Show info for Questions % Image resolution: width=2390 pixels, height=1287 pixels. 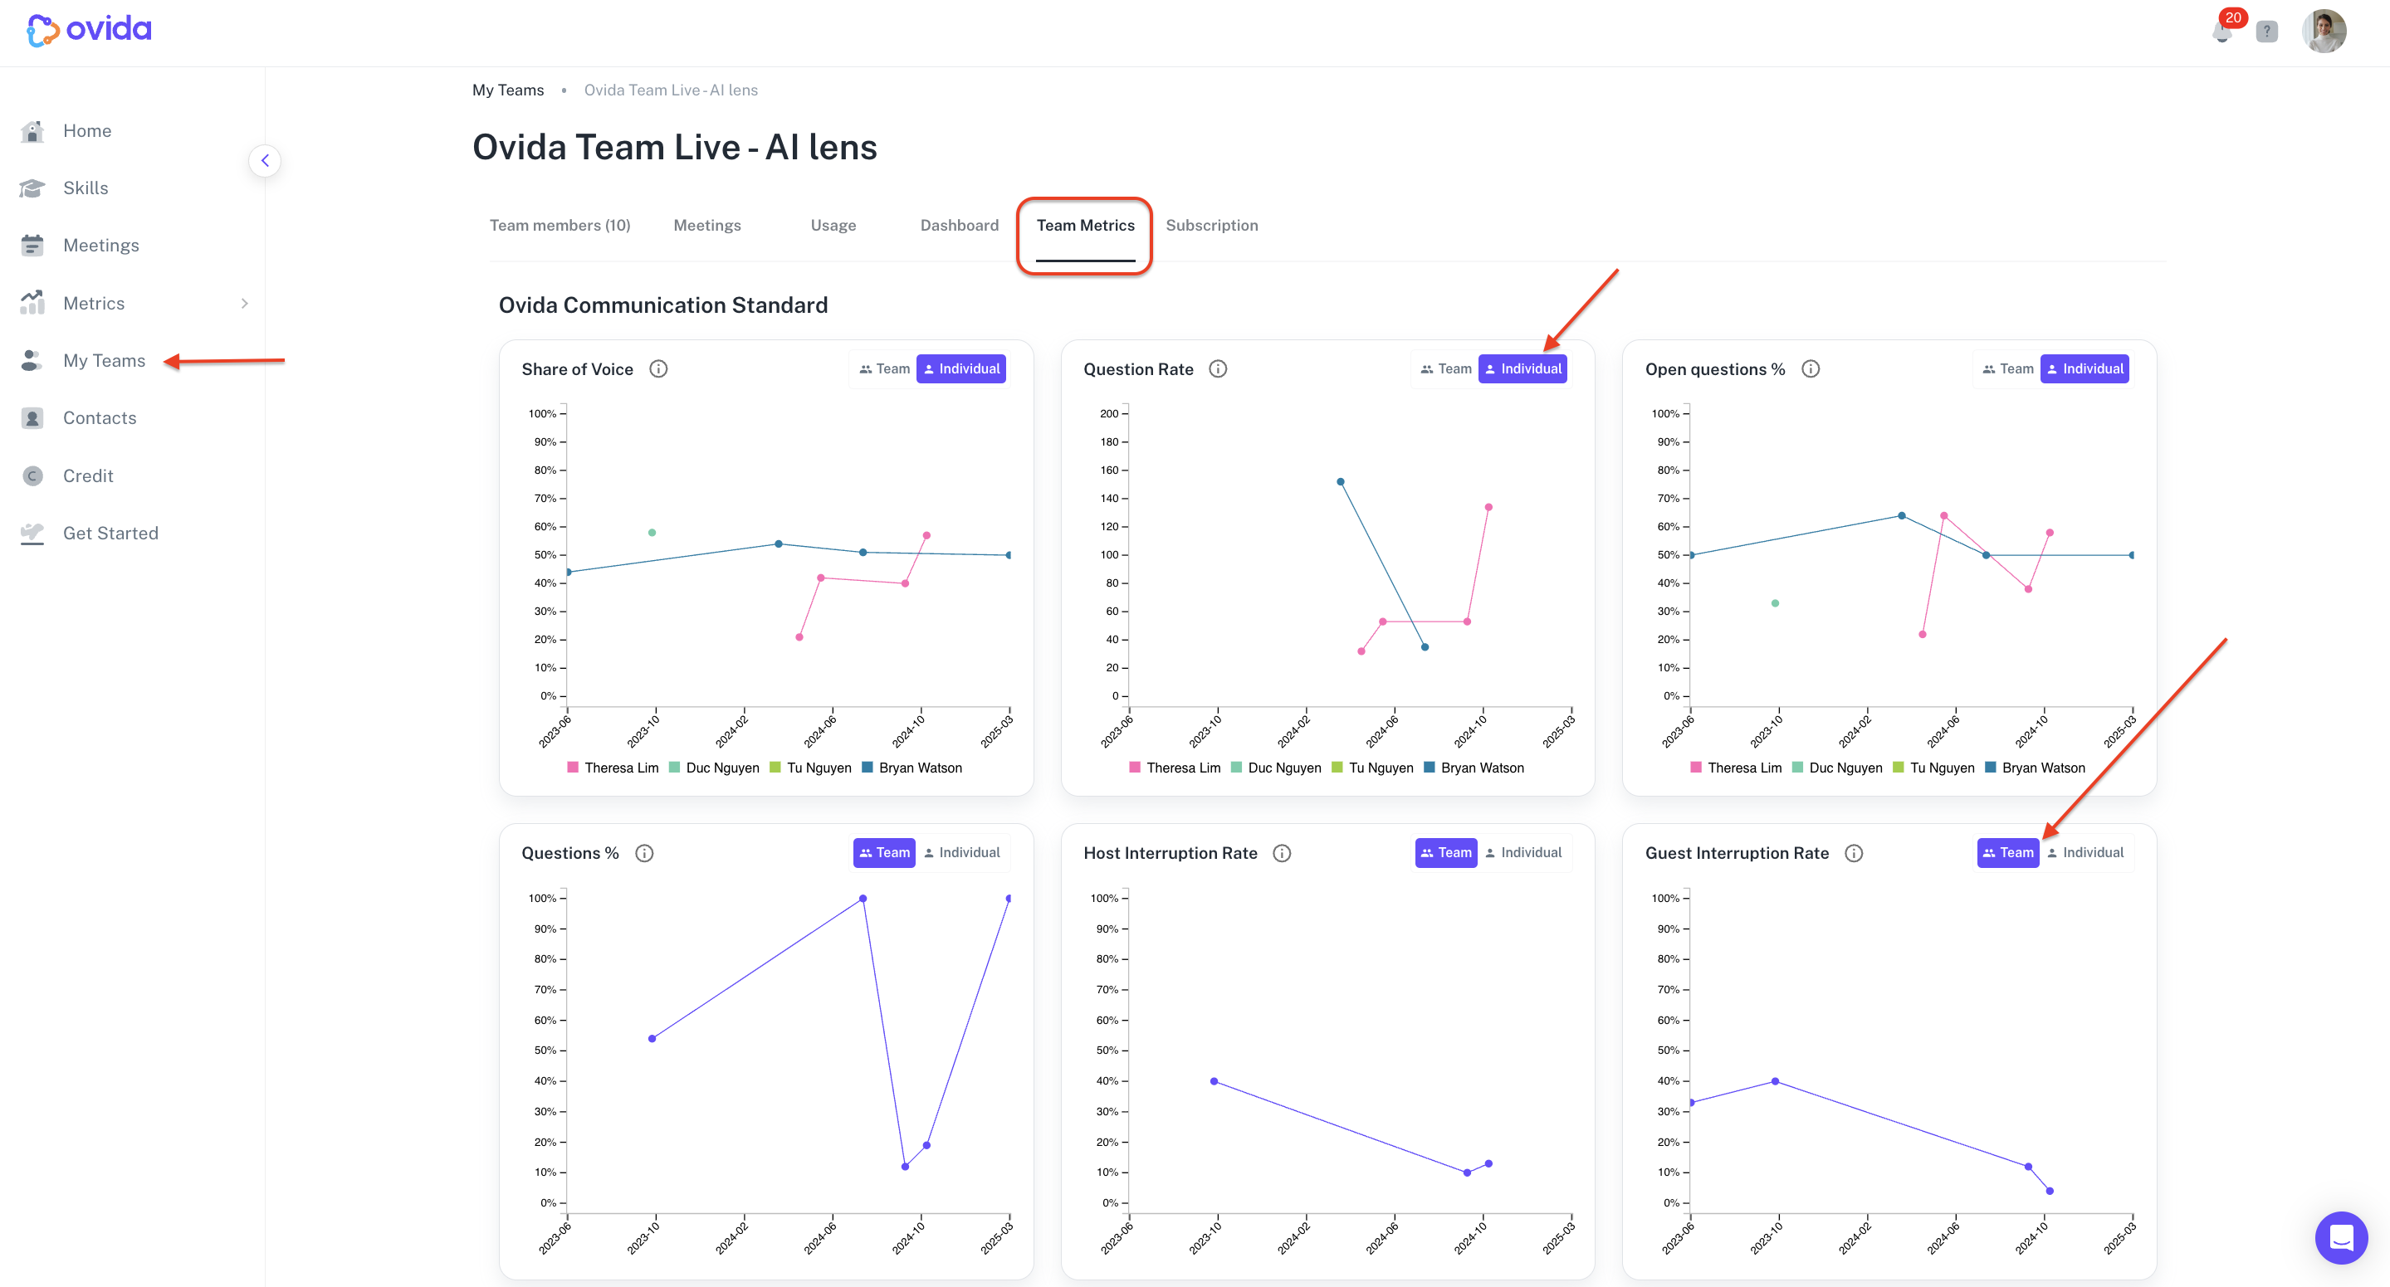point(645,853)
